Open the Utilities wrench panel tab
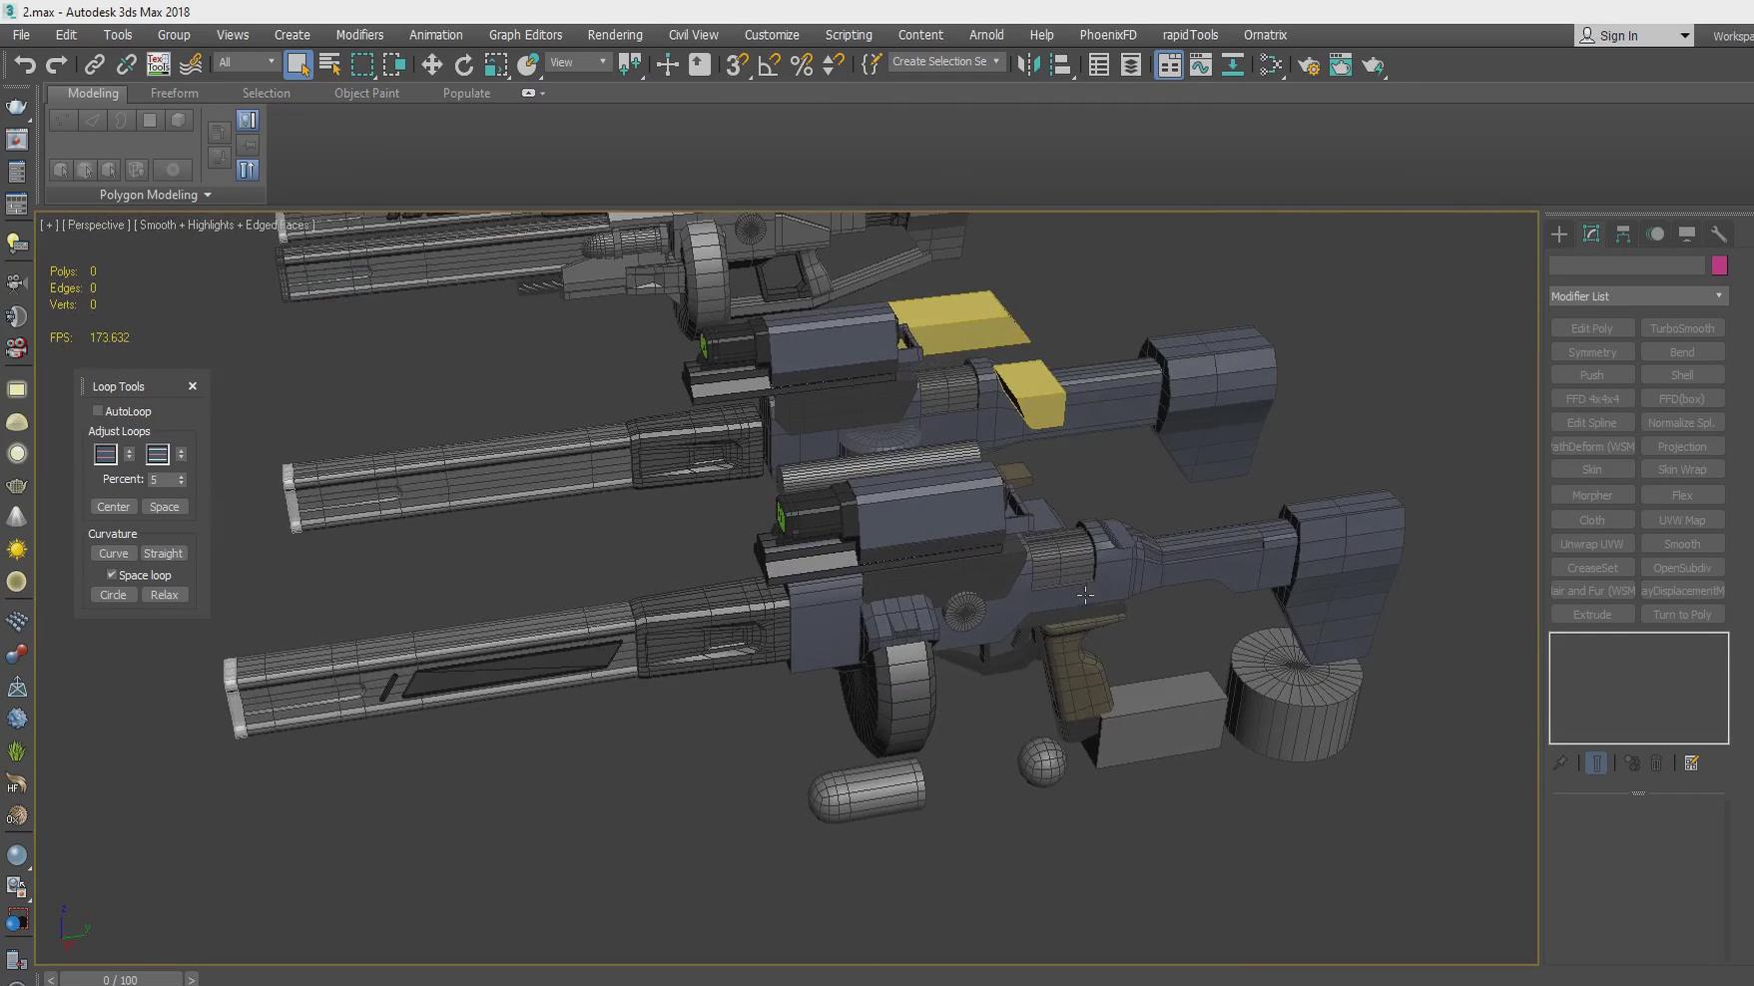The width and height of the screenshot is (1754, 986). [x=1719, y=234]
